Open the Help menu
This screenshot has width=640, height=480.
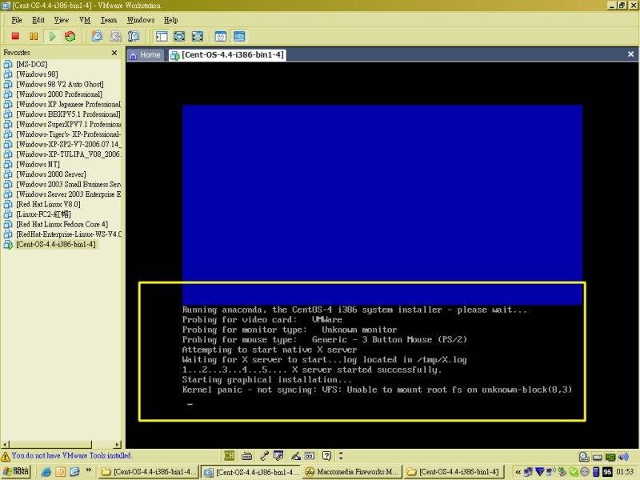click(x=170, y=19)
